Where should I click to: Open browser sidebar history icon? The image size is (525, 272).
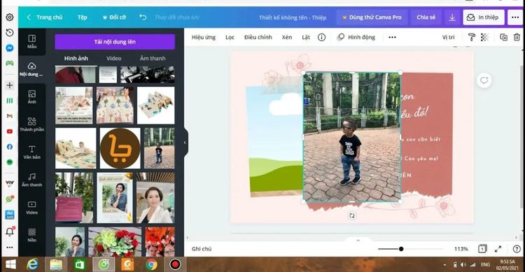click(10, 32)
